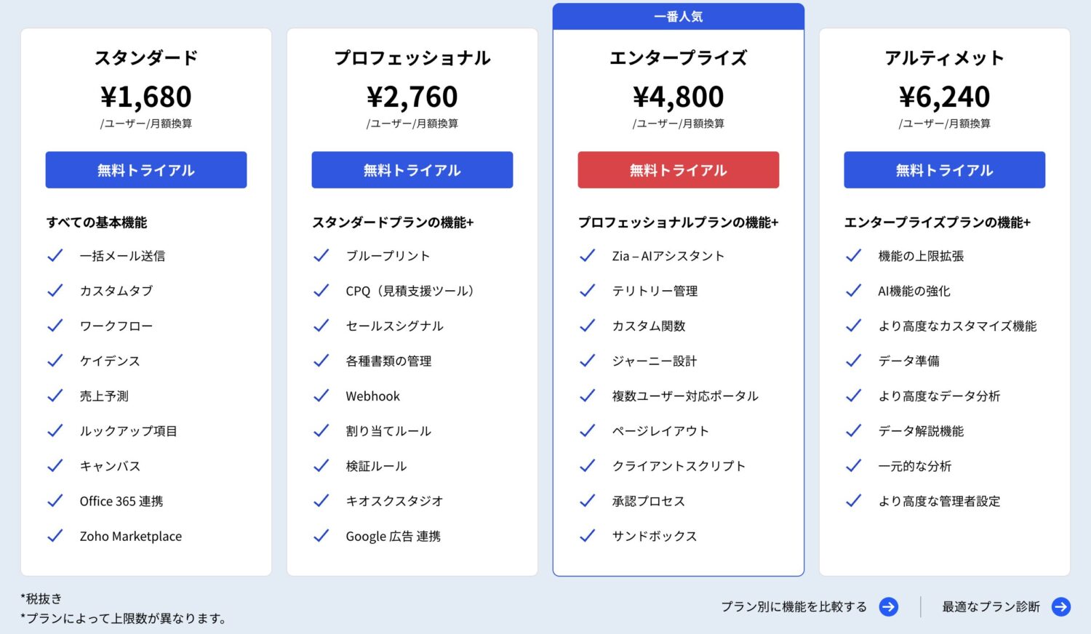Viewport: 1091px width, 634px height.
Task: Select the エンタープライズ plan heading
Action: pos(678,57)
